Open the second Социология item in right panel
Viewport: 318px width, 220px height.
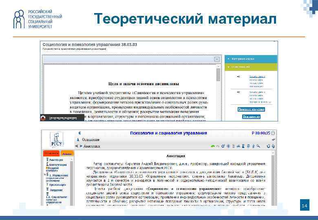click(x=260, y=97)
